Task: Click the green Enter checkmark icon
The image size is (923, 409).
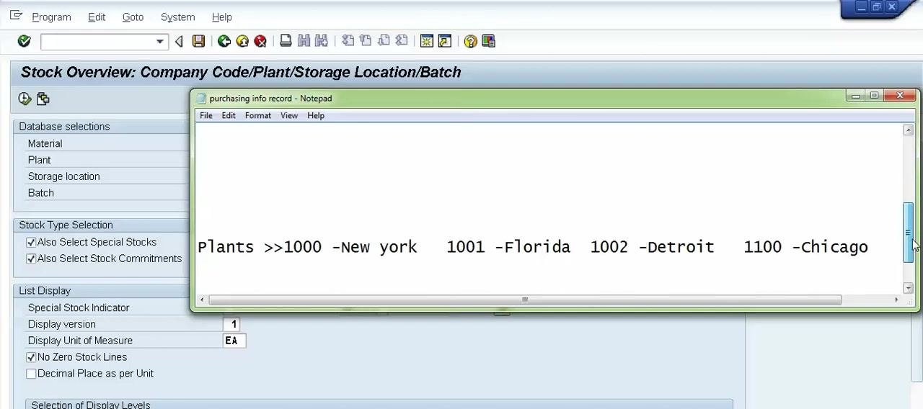Action: point(25,41)
